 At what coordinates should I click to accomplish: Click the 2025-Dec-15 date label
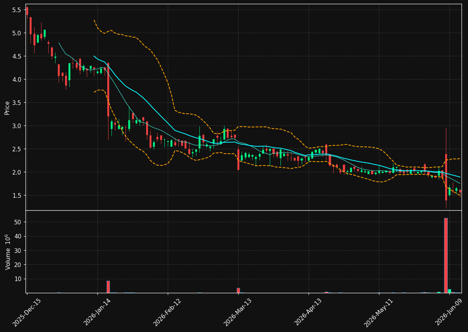pyautogui.click(x=27, y=312)
